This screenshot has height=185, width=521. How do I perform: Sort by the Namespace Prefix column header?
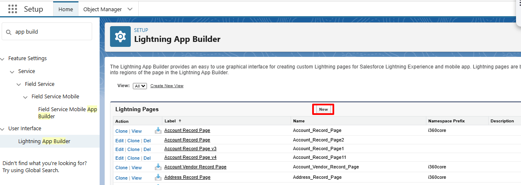(446, 121)
